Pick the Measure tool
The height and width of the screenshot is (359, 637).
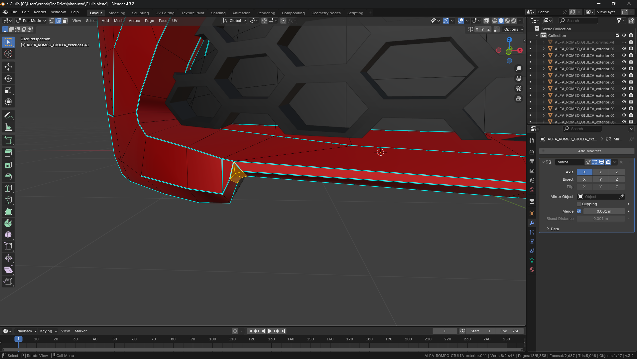8,127
